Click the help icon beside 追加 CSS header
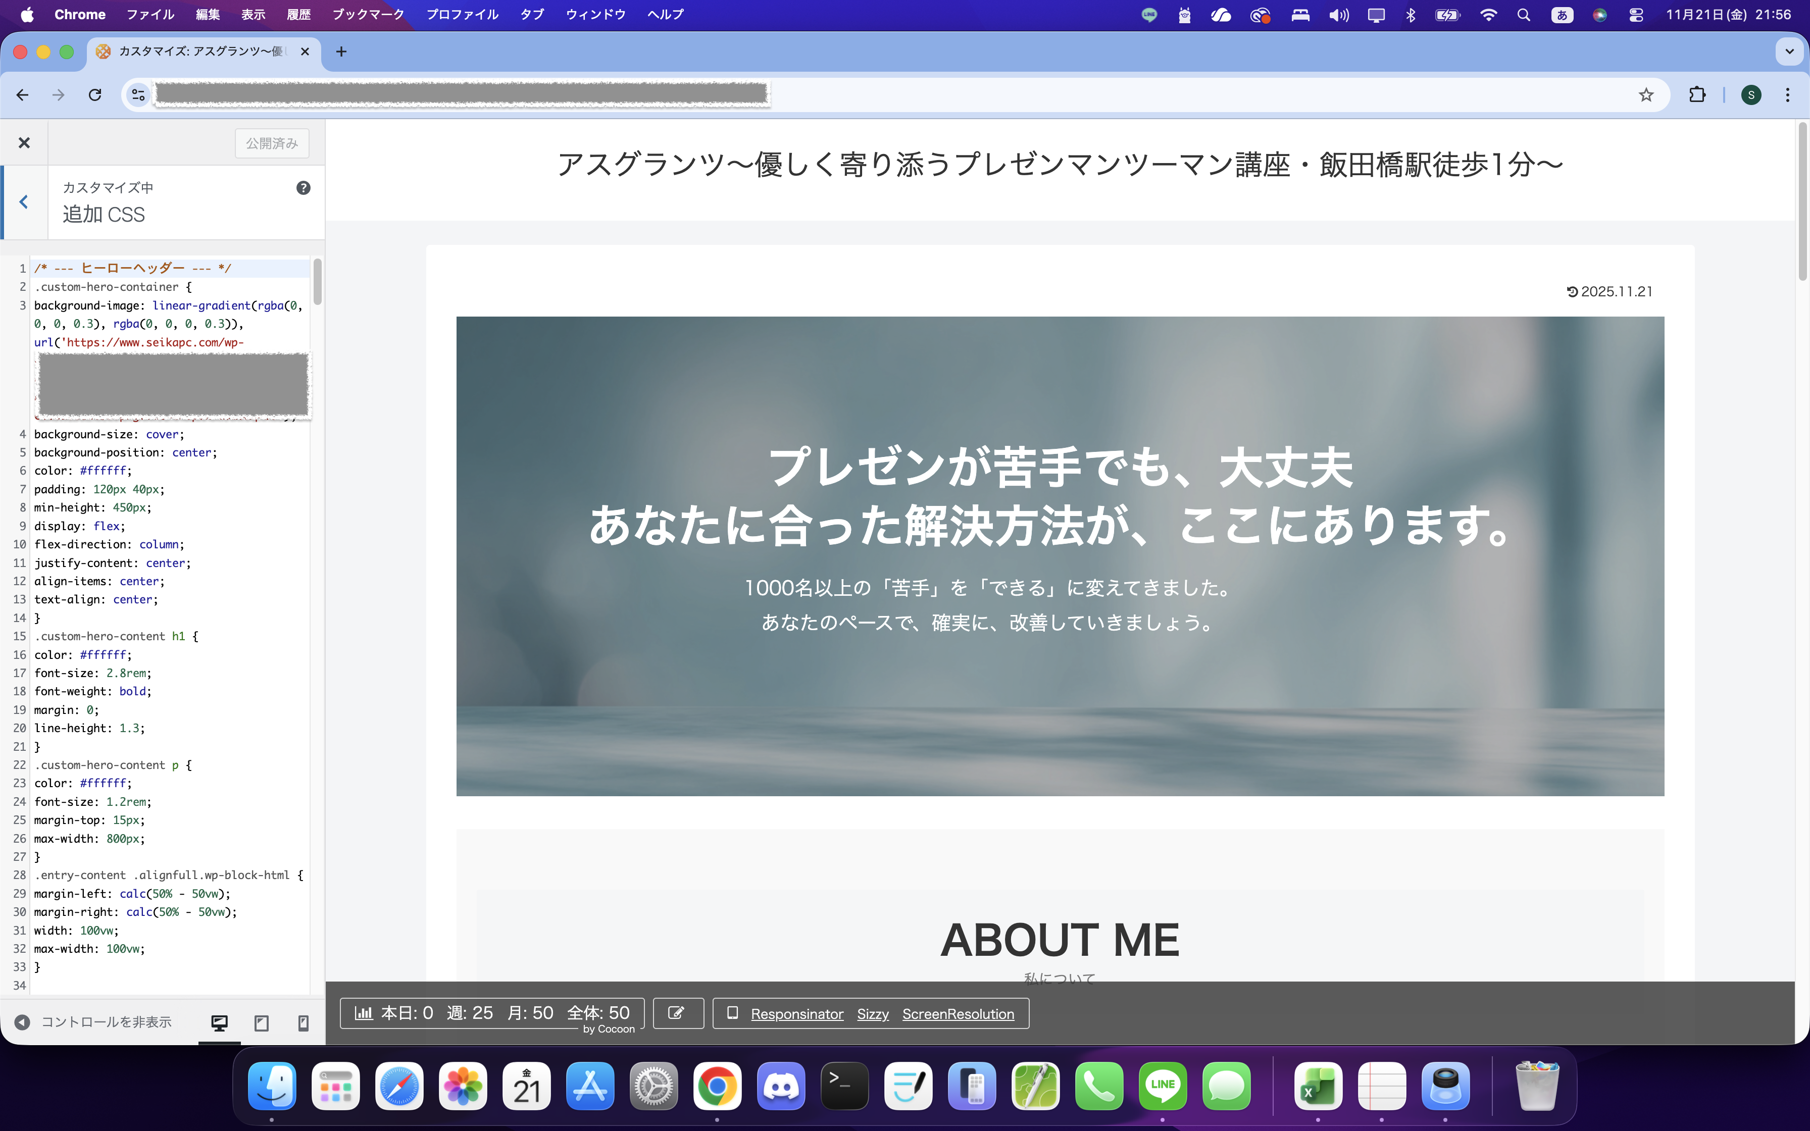Screen dimensions: 1810x1131 (x=303, y=188)
